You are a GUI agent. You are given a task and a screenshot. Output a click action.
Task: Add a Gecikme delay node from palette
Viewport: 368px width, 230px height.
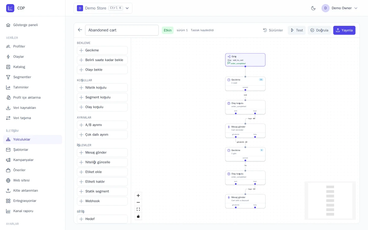click(x=102, y=50)
